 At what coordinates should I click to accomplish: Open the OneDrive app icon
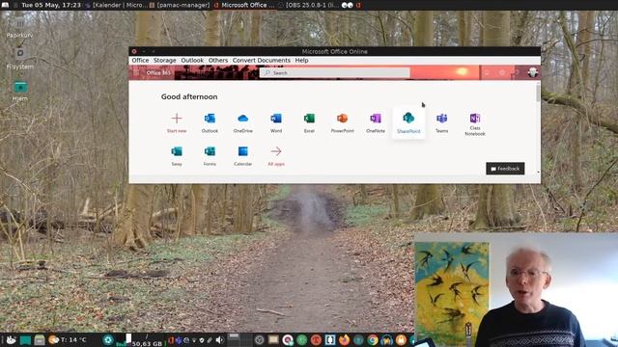click(x=242, y=119)
